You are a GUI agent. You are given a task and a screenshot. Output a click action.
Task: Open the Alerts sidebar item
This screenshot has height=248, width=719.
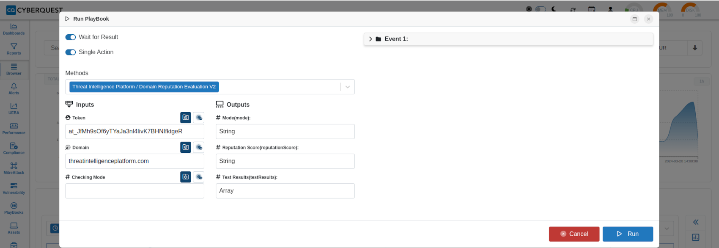[x=14, y=89]
